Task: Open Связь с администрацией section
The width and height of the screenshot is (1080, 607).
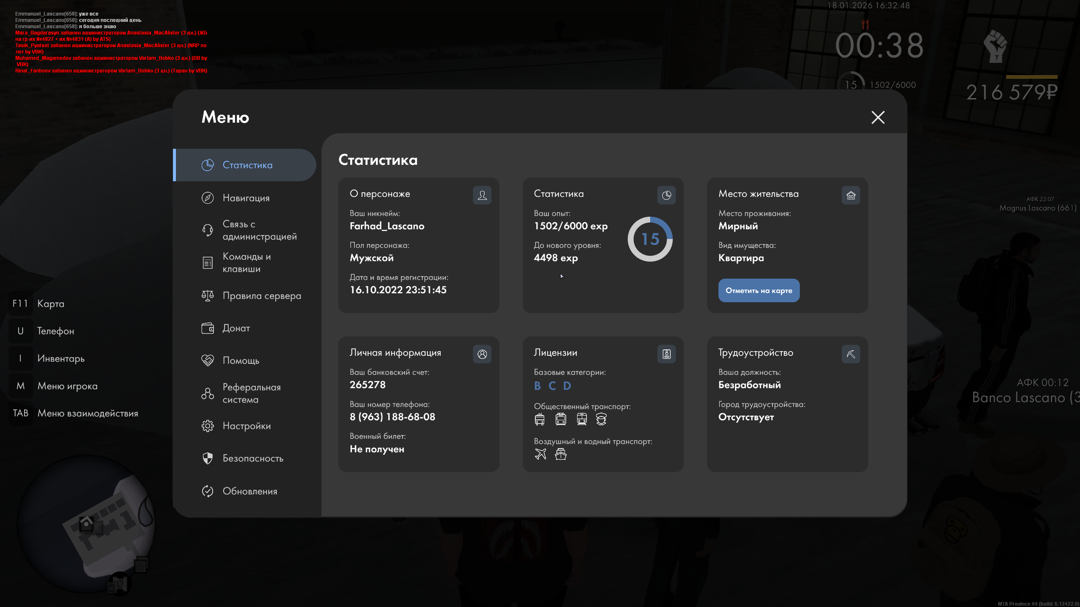Action: tap(259, 230)
